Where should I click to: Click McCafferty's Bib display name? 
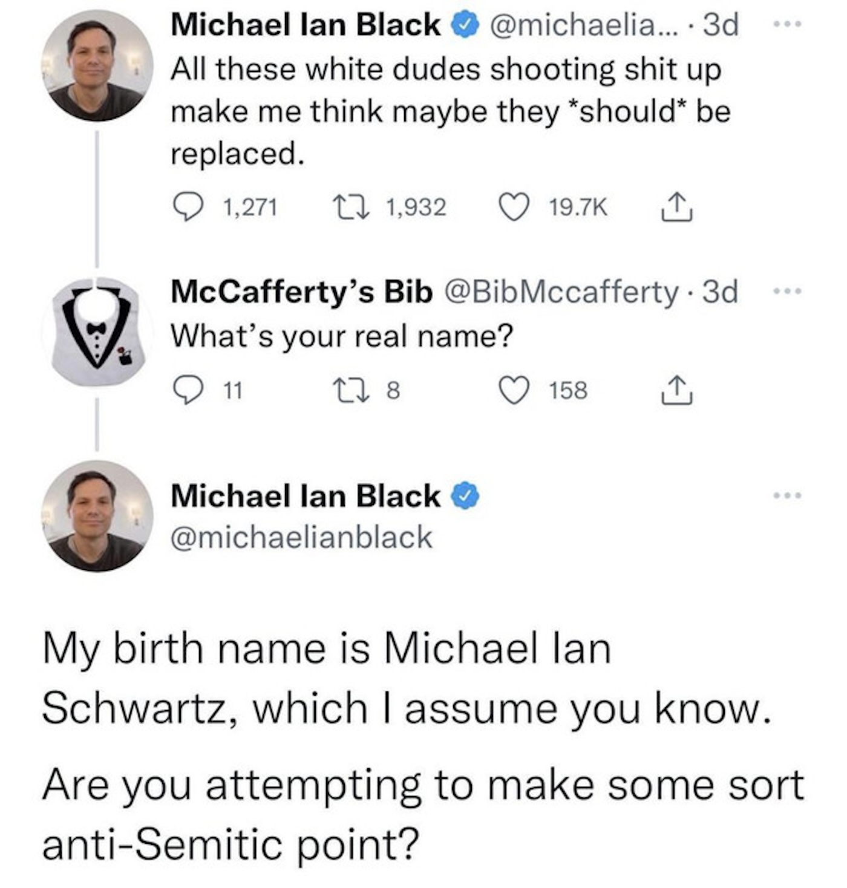pyautogui.click(x=301, y=292)
